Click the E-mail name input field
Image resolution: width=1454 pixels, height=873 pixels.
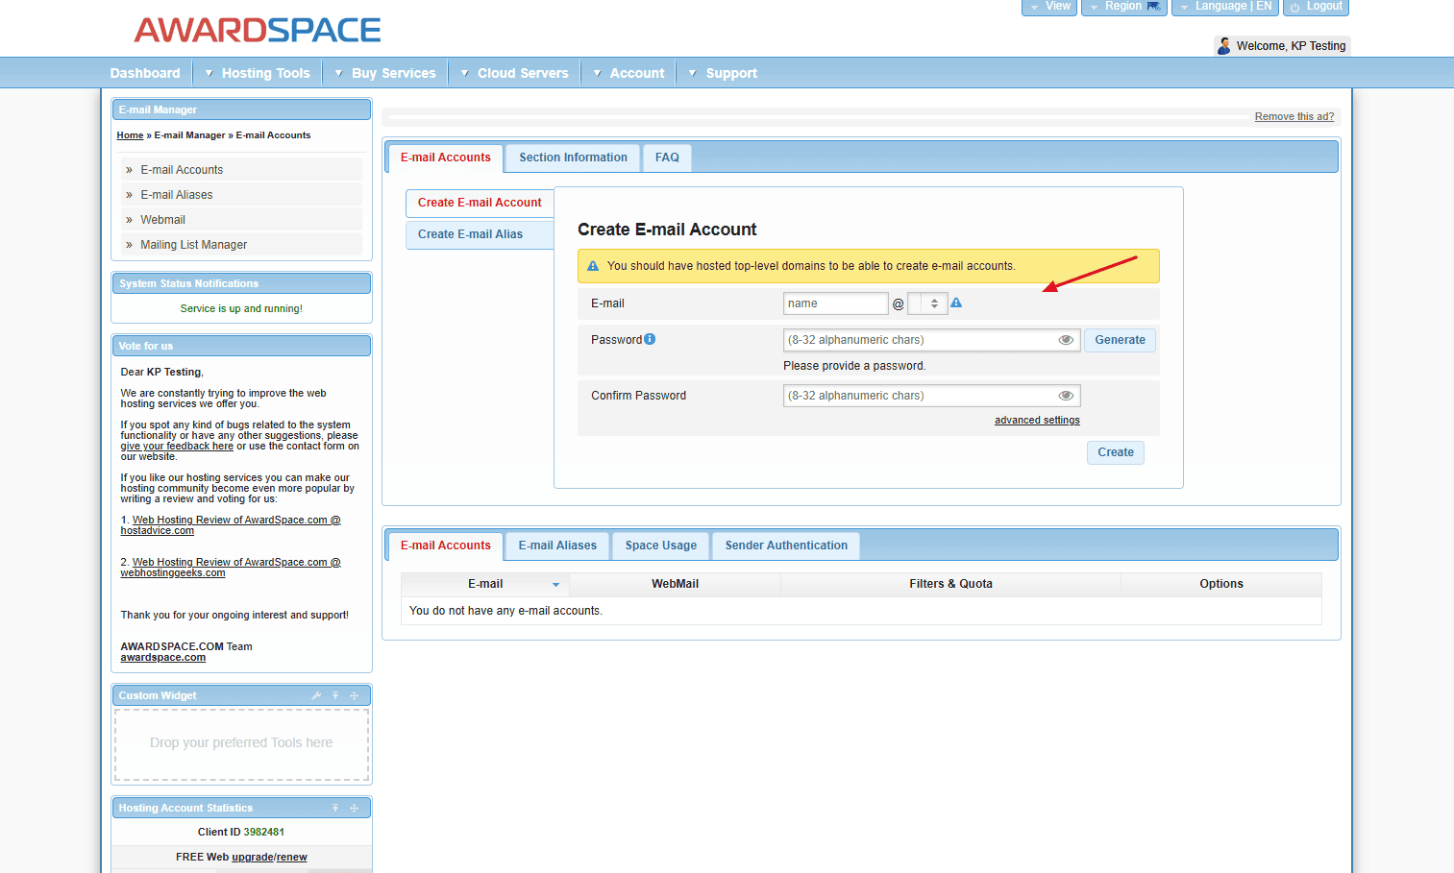point(834,303)
